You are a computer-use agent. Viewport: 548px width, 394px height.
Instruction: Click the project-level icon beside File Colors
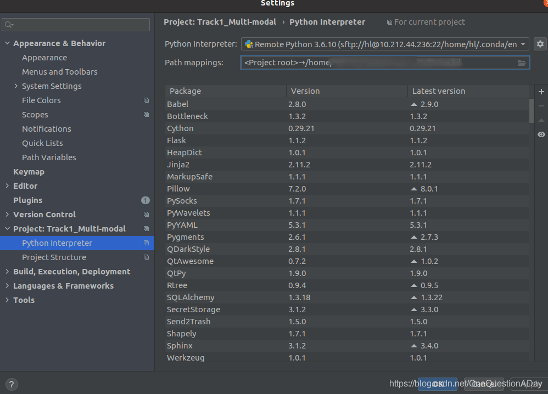point(146,100)
